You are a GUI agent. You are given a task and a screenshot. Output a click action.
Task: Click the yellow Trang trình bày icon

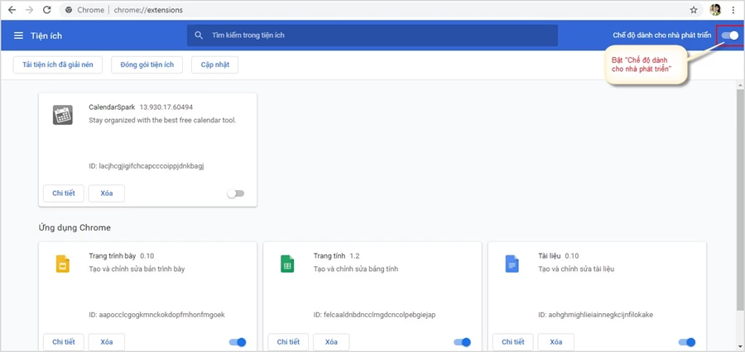(x=63, y=264)
